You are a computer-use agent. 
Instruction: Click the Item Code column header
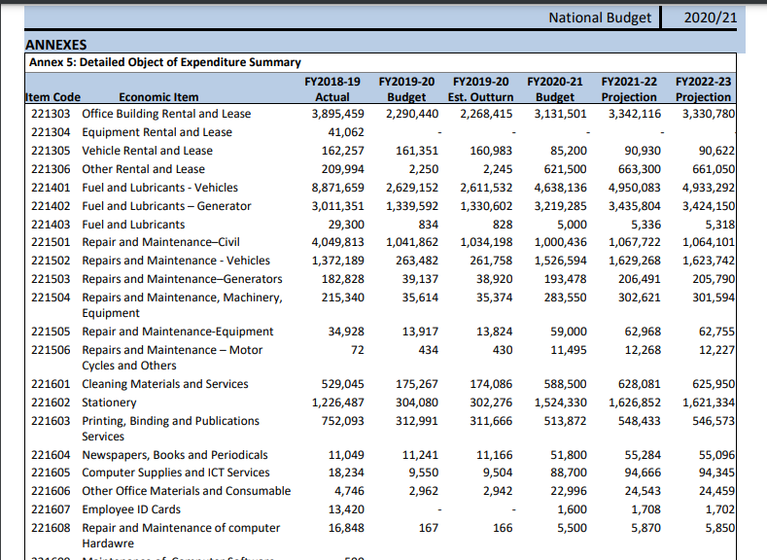click(52, 97)
